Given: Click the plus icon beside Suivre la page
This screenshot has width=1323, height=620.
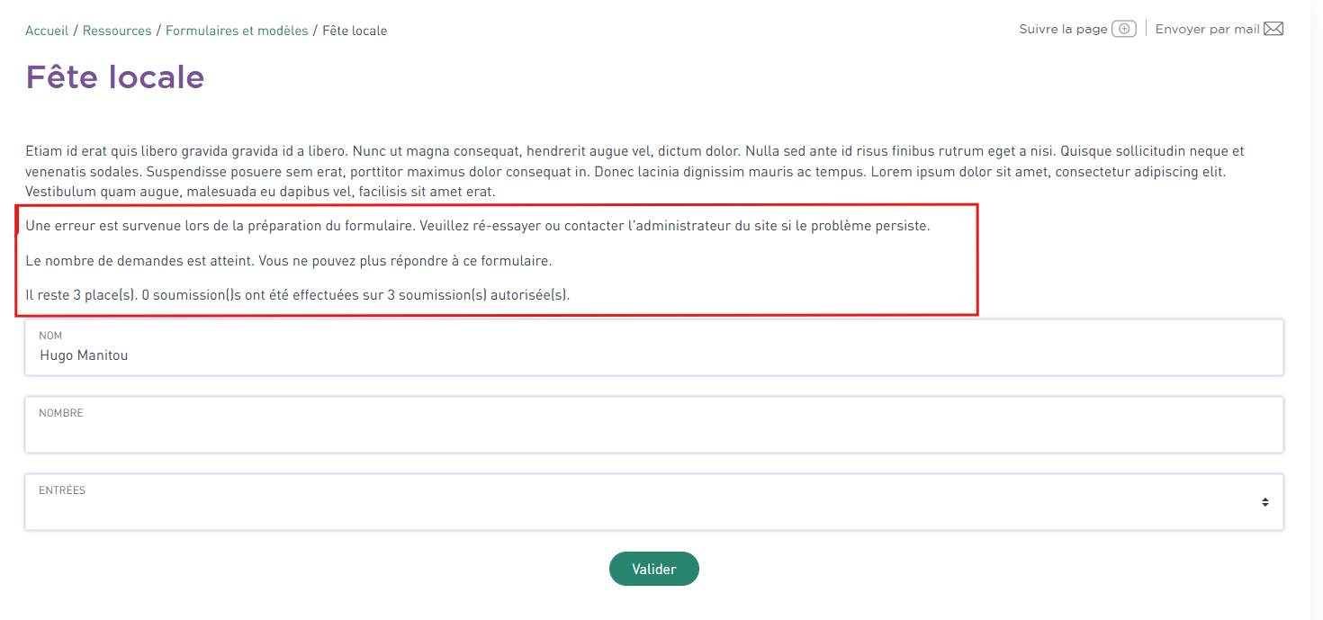Looking at the screenshot, I should (x=1124, y=29).
